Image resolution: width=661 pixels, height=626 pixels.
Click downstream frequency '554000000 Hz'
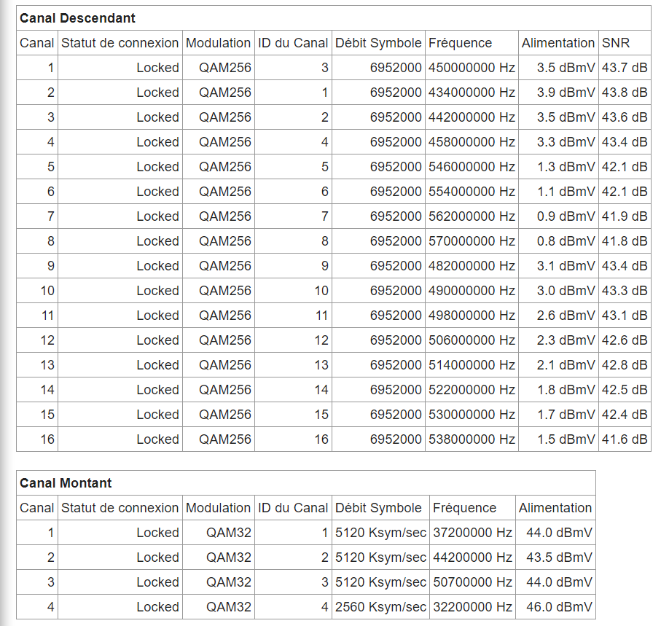(x=472, y=192)
